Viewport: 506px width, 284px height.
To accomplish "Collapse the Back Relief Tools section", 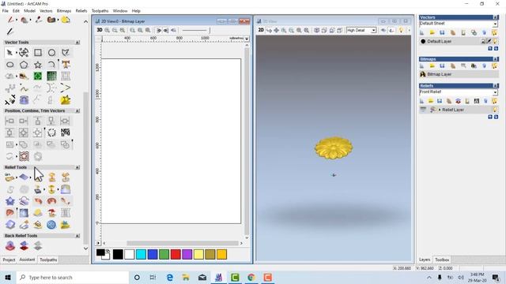I will [77, 235].
